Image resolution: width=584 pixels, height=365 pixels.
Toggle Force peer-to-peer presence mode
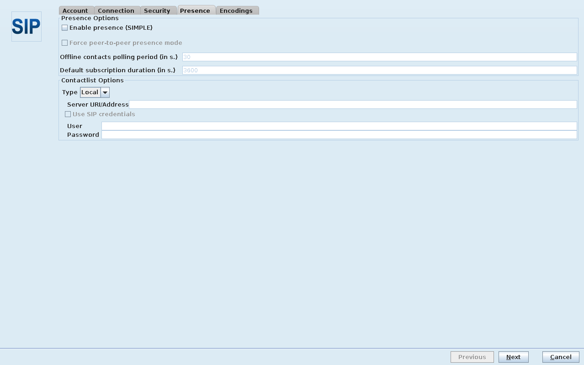65,43
